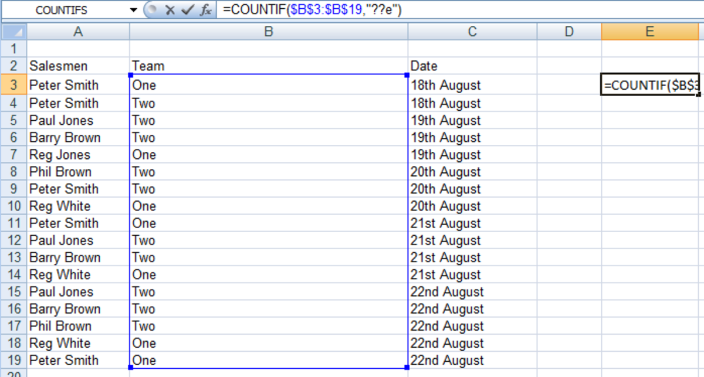Select column E header
Screen dimensions: 704x377
(649, 32)
